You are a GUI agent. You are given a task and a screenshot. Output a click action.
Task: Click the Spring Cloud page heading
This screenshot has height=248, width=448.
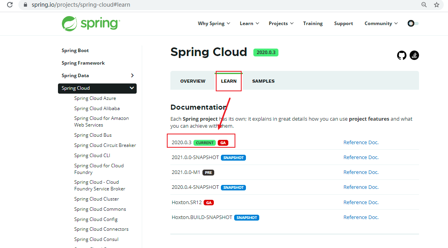pyautogui.click(x=209, y=52)
